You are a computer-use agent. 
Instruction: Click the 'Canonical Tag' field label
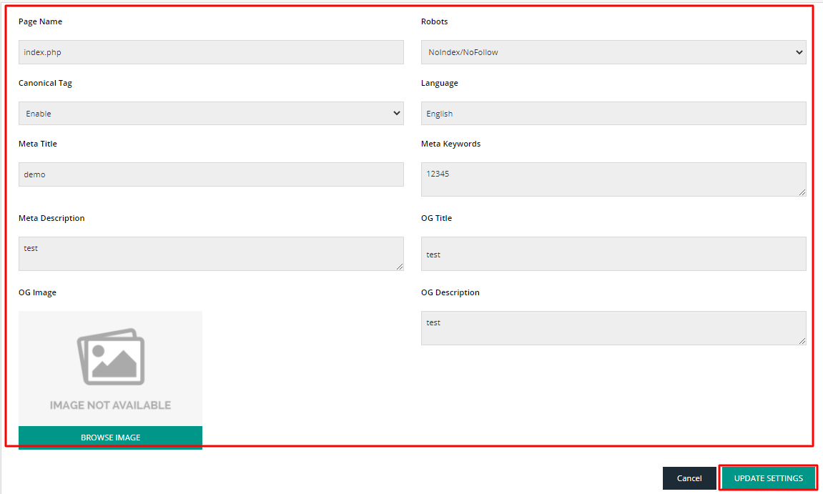tap(45, 83)
